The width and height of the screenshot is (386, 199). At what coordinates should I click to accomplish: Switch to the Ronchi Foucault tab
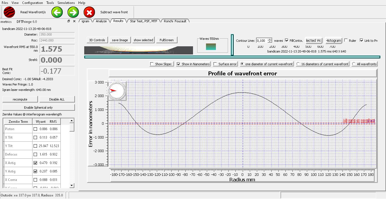tap(175, 21)
